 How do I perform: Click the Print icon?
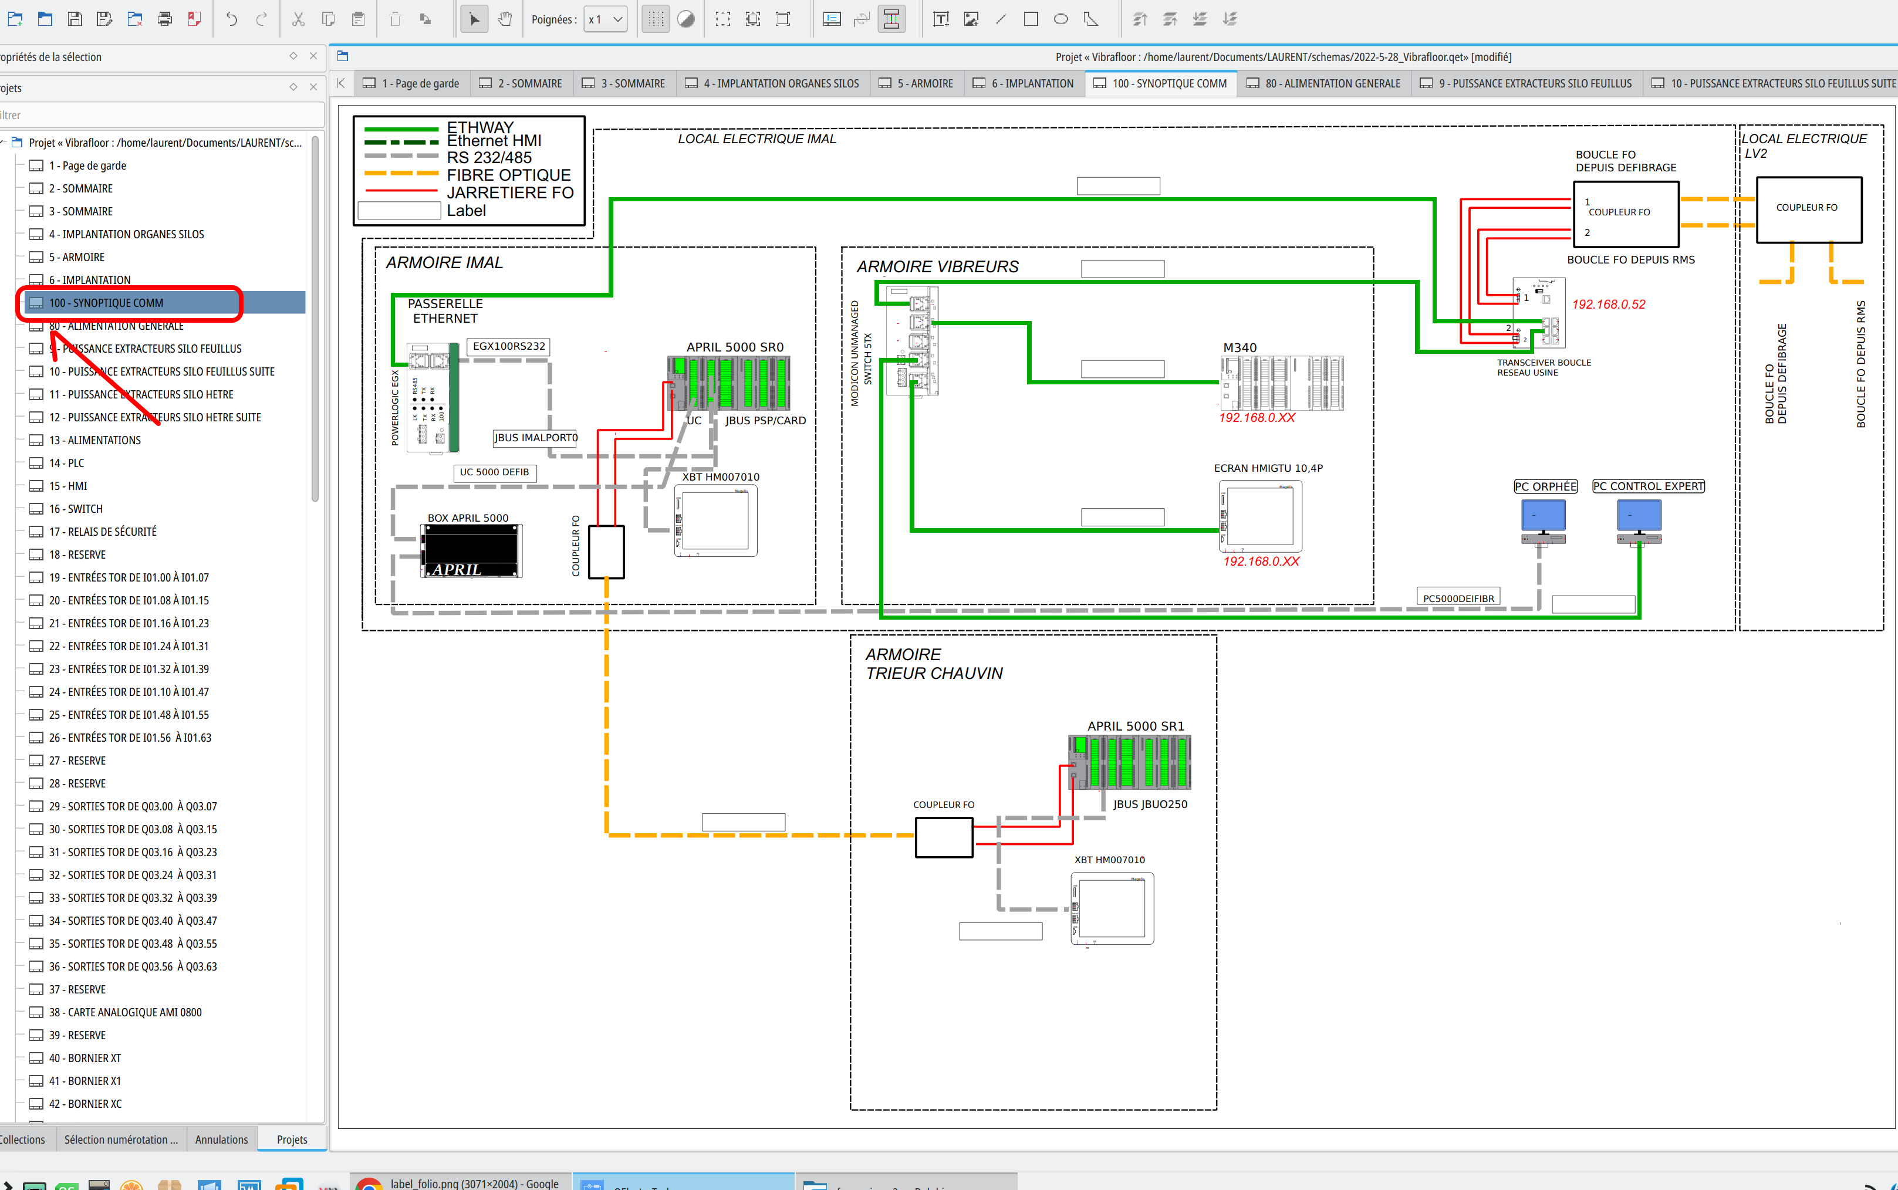(x=164, y=19)
